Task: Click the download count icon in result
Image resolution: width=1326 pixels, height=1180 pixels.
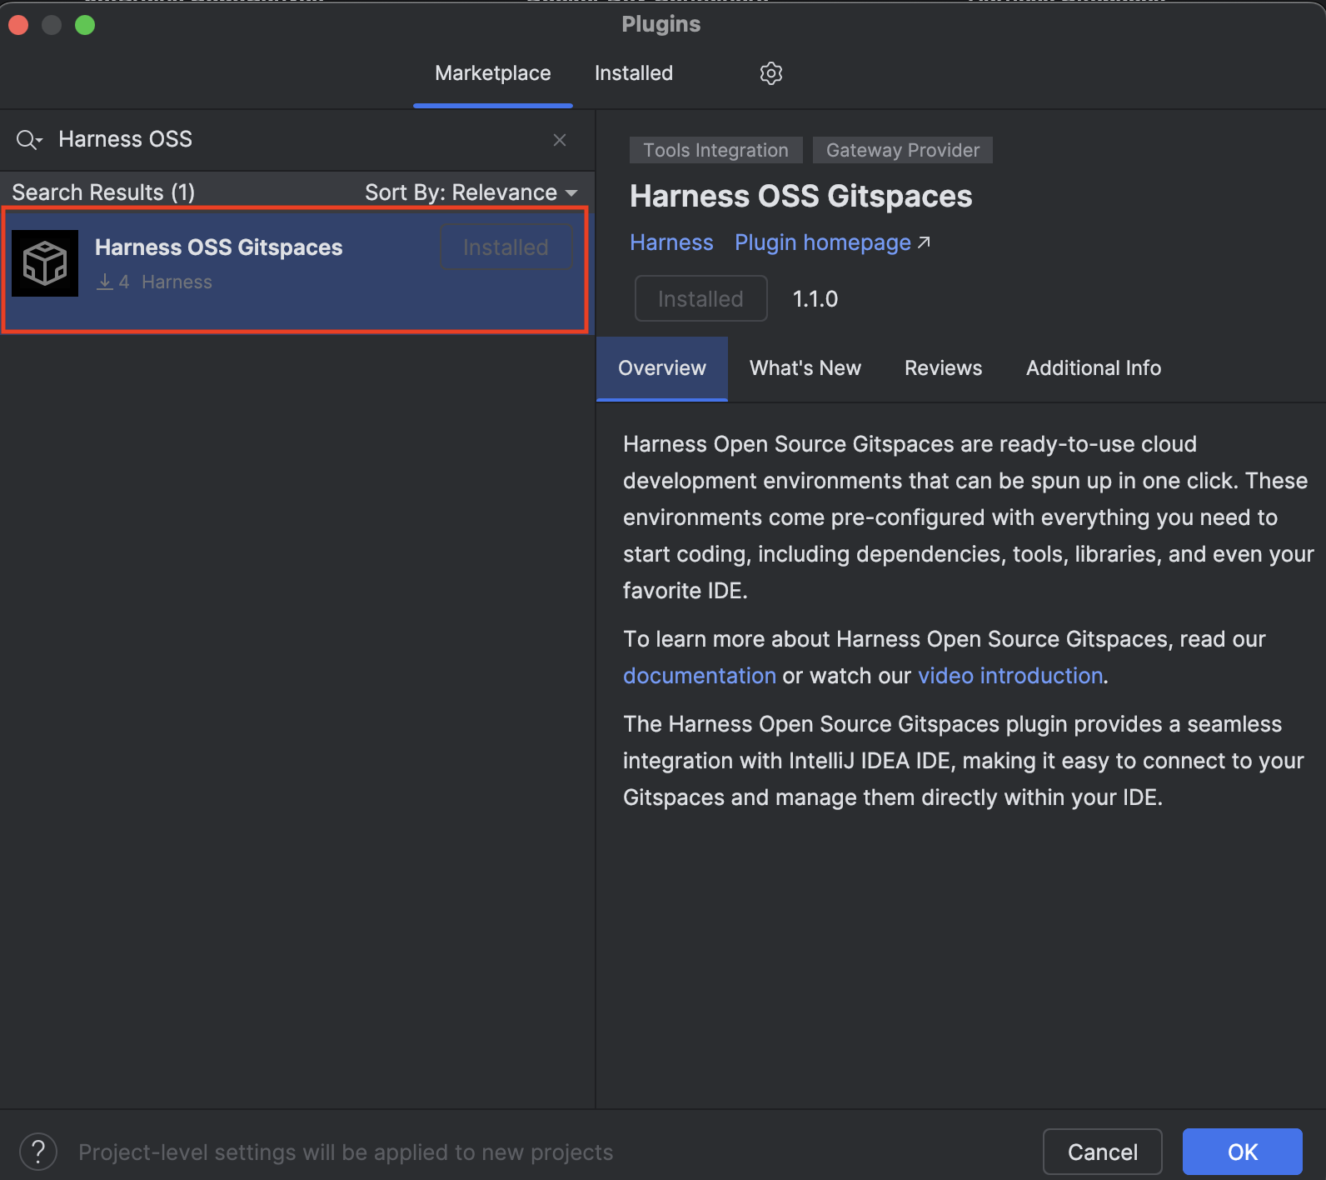Action: coord(105,282)
